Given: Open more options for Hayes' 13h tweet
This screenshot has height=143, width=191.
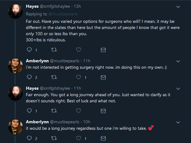Looking at the screenshot, I should [178, 7].
